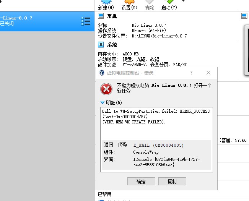Click the boot order value 硬盘, 光驱, 软驱
The height and width of the screenshot is (201, 249).
pyautogui.click(x=141, y=59)
